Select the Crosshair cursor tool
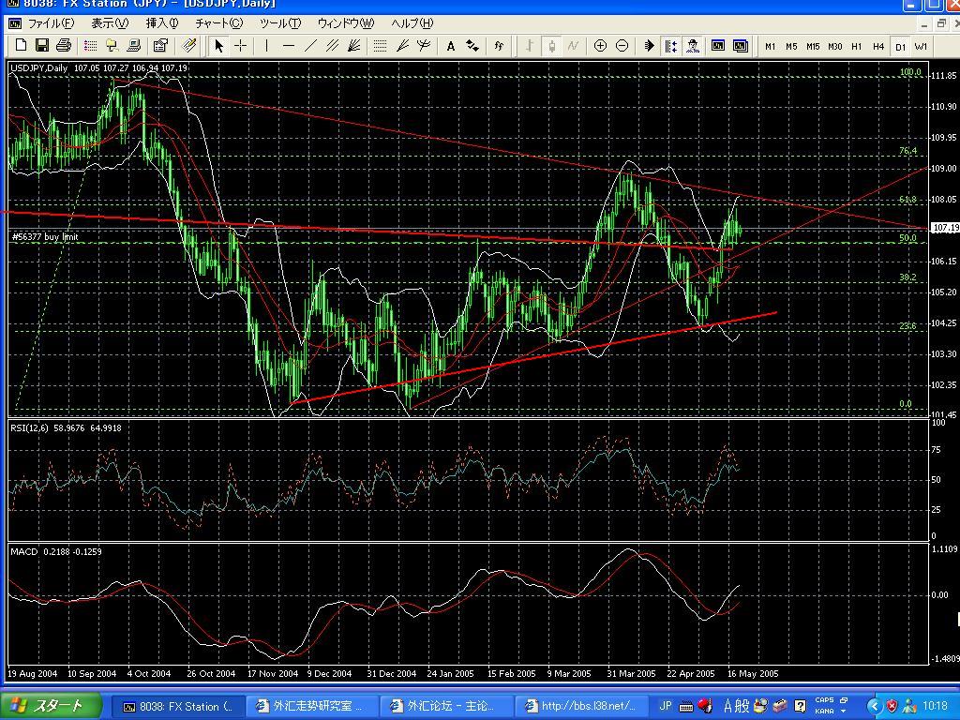Viewport: 960px width, 720px height. coord(241,45)
